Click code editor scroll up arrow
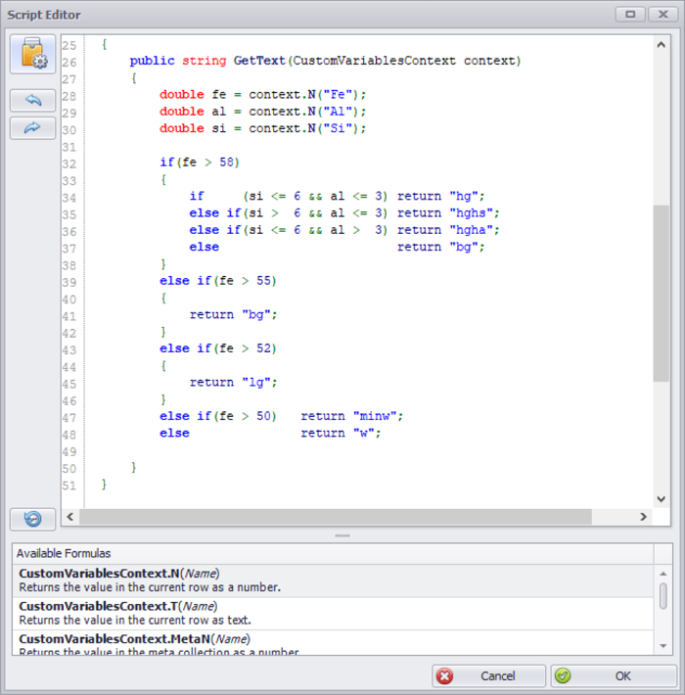This screenshot has height=695, width=685. (662, 45)
